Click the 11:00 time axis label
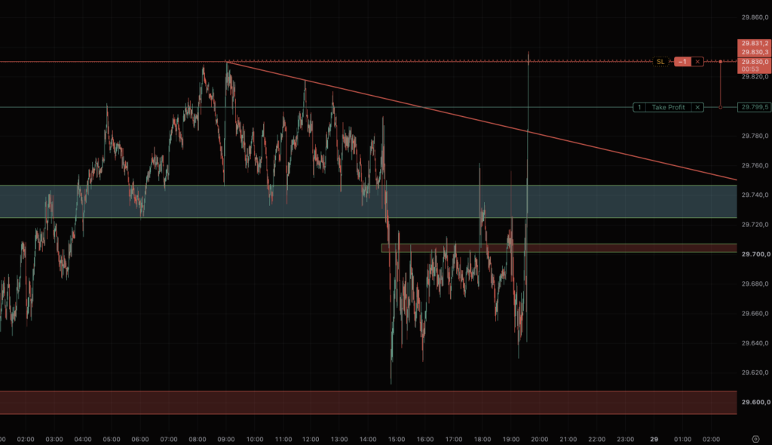The height and width of the screenshot is (445, 772). [x=283, y=439]
